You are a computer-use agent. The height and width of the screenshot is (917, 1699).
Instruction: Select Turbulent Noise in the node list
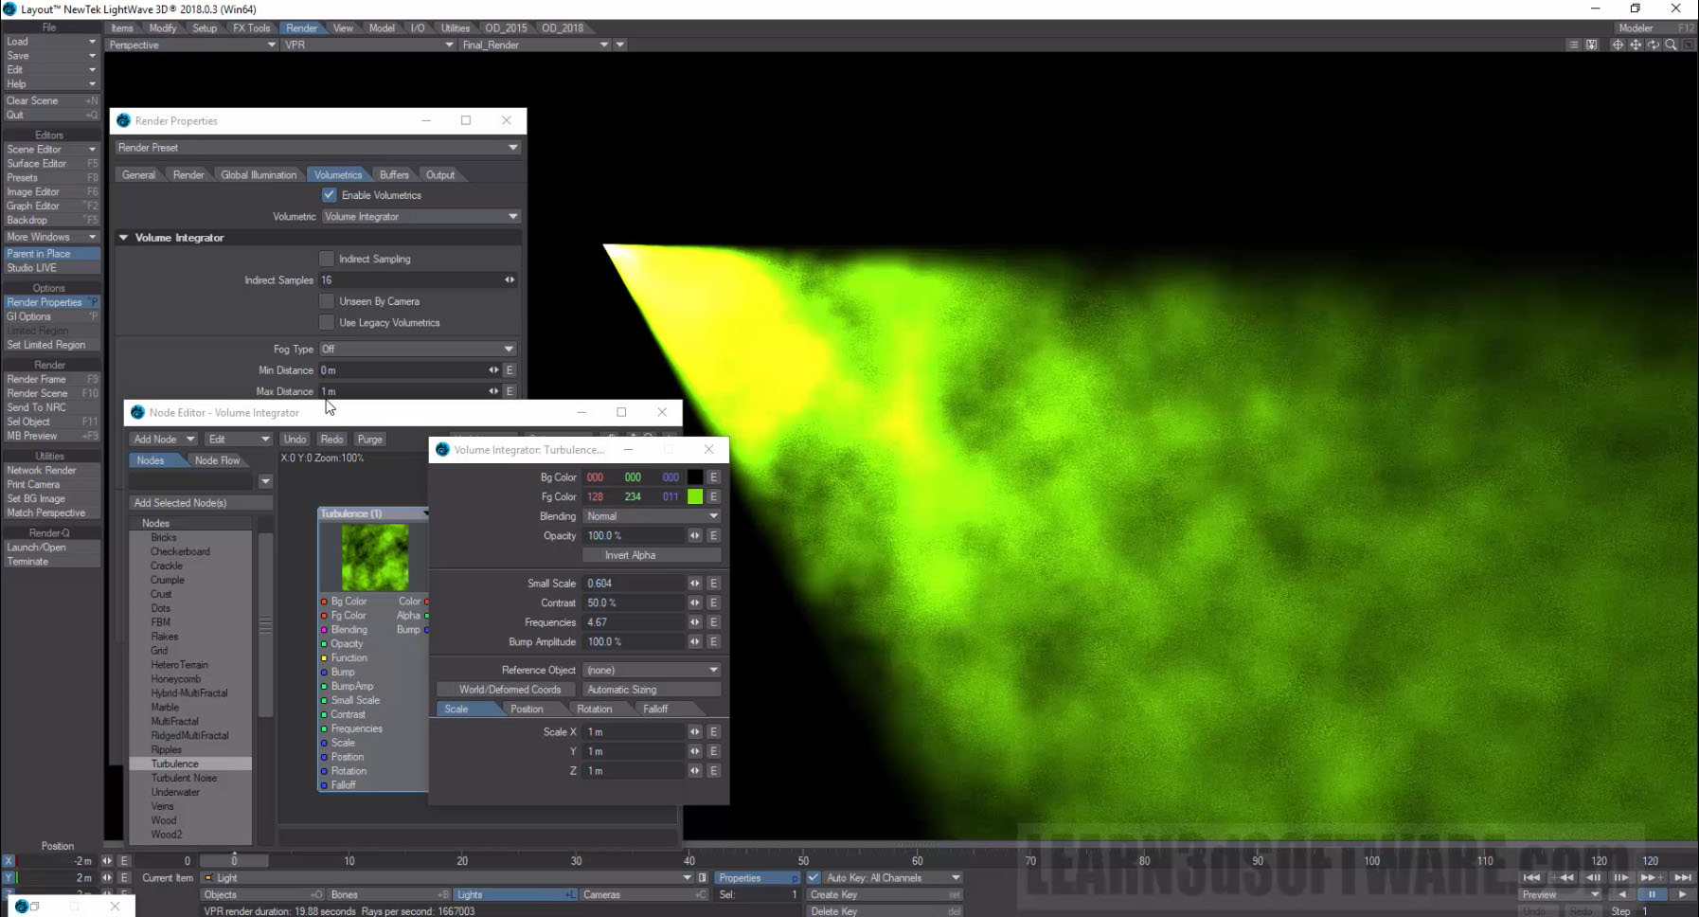pyautogui.click(x=184, y=778)
